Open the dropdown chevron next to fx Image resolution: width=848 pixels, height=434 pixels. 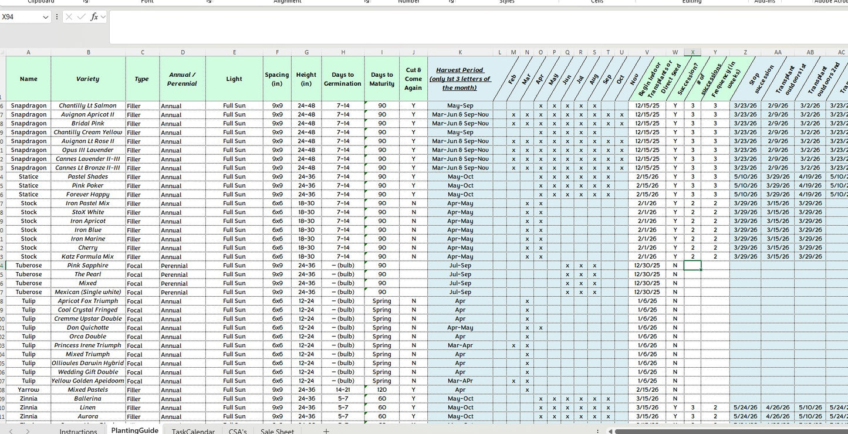tap(102, 16)
